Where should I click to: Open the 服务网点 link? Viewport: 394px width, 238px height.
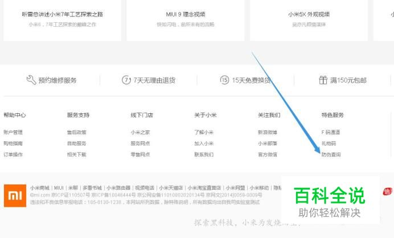pyautogui.click(x=140, y=143)
